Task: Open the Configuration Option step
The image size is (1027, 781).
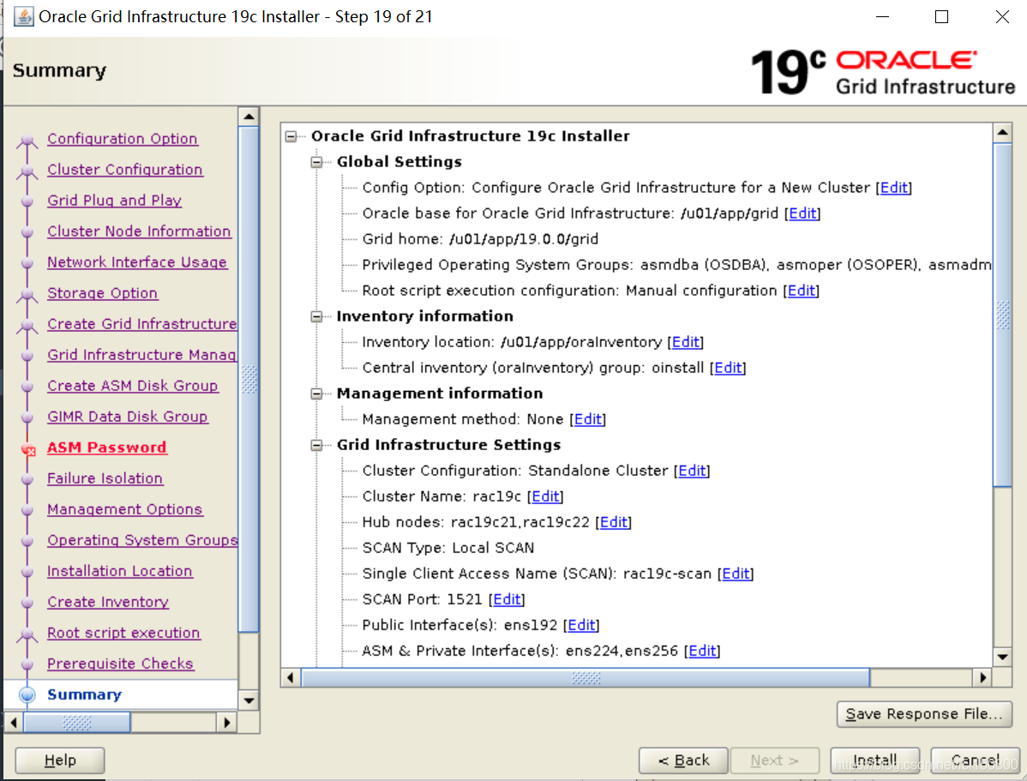Action: pyautogui.click(x=122, y=139)
